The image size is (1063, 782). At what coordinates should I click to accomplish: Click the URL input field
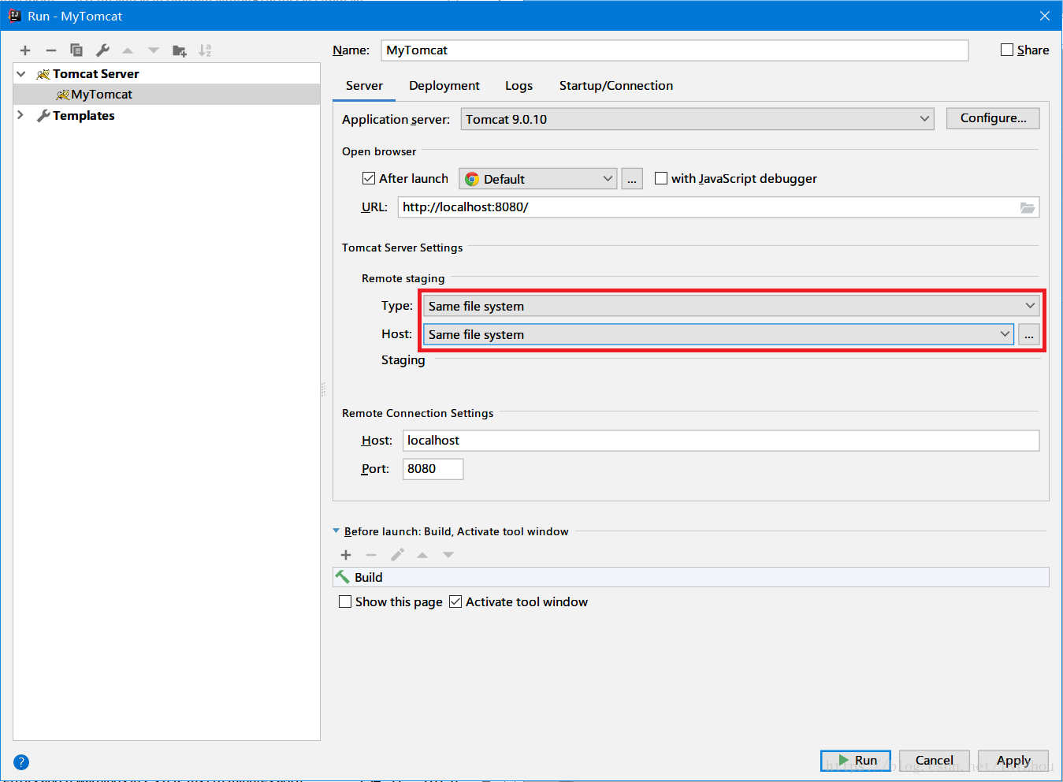pos(719,207)
